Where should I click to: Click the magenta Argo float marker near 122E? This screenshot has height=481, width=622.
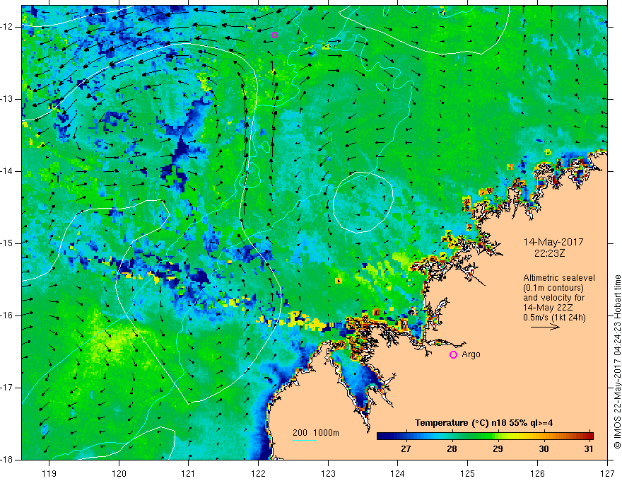coord(274,35)
